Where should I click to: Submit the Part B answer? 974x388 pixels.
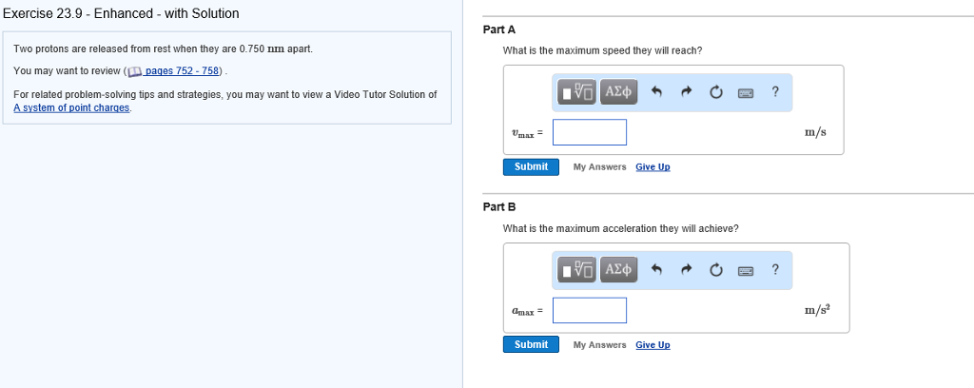[531, 344]
